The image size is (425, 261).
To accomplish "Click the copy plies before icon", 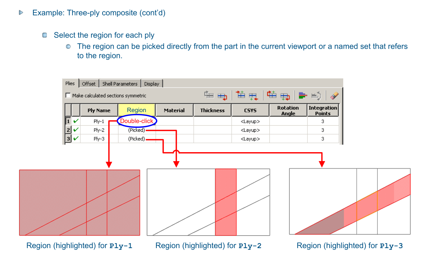I will pos(271,96).
